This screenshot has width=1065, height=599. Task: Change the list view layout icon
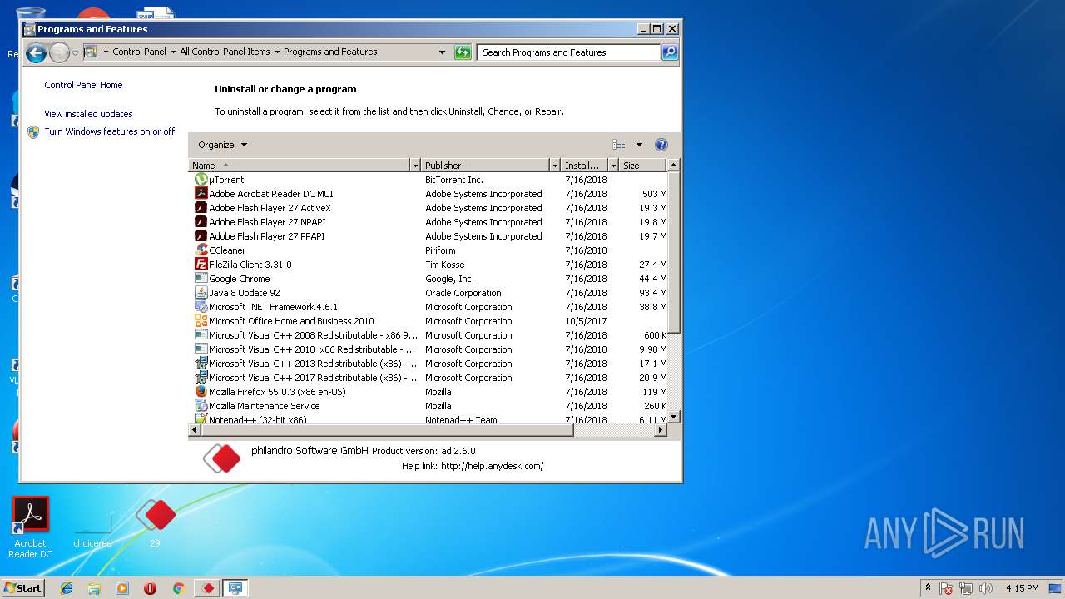tap(619, 145)
